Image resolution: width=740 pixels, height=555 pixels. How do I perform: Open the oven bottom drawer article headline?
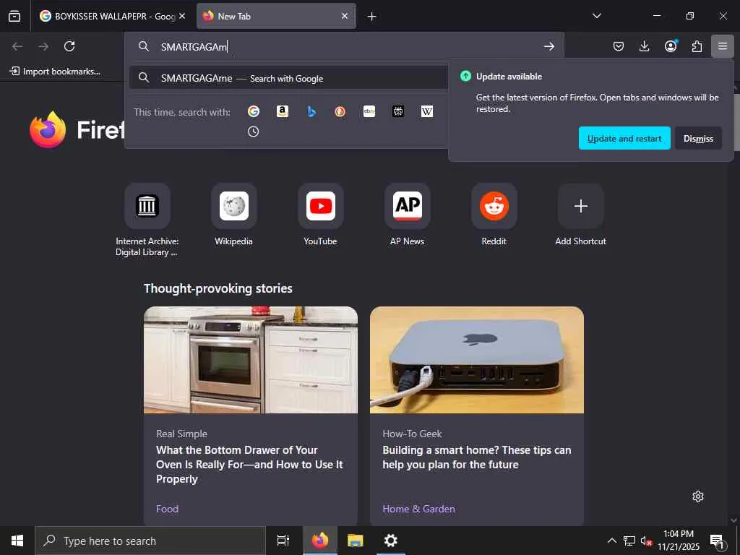tap(249, 465)
